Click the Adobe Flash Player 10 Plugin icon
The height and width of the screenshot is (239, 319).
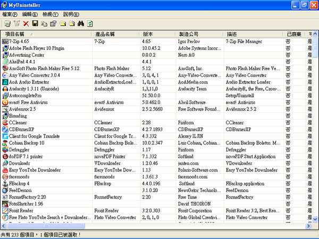coord(5,48)
